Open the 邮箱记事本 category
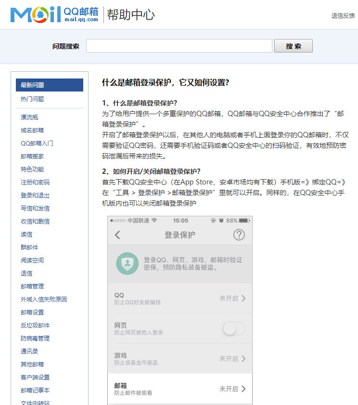Image resolution: width=358 pixels, height=405 pixels. pyautogui.click(x=35, y=390)
